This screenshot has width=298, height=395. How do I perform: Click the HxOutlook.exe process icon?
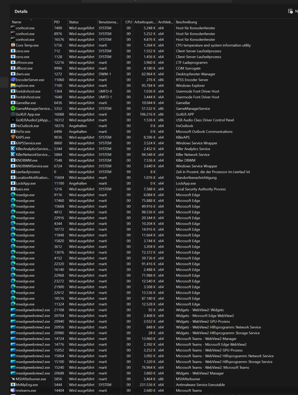[x=13, y=126]
